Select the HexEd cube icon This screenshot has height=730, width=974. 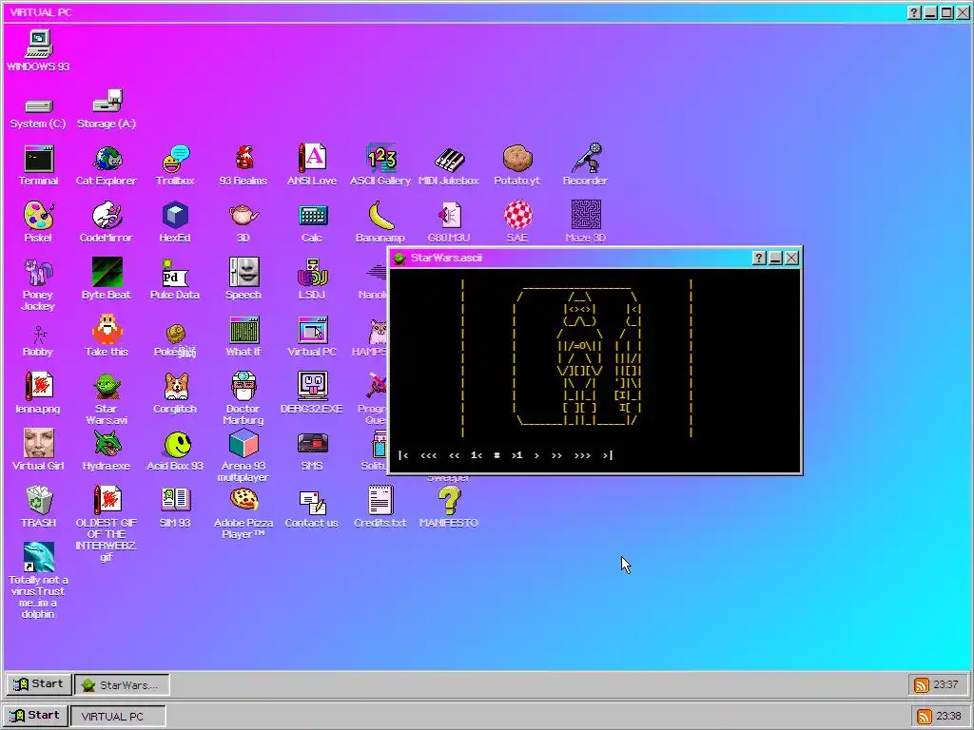click(x=175, y=216)
